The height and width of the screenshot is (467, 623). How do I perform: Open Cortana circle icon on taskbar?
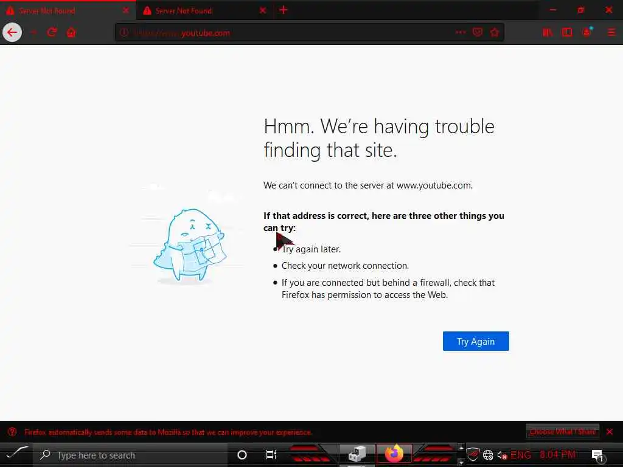pyautogui.click(x=242, y=455)
